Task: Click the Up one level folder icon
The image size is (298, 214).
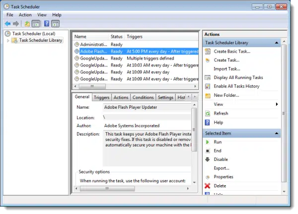Action: tap(27, 24)
